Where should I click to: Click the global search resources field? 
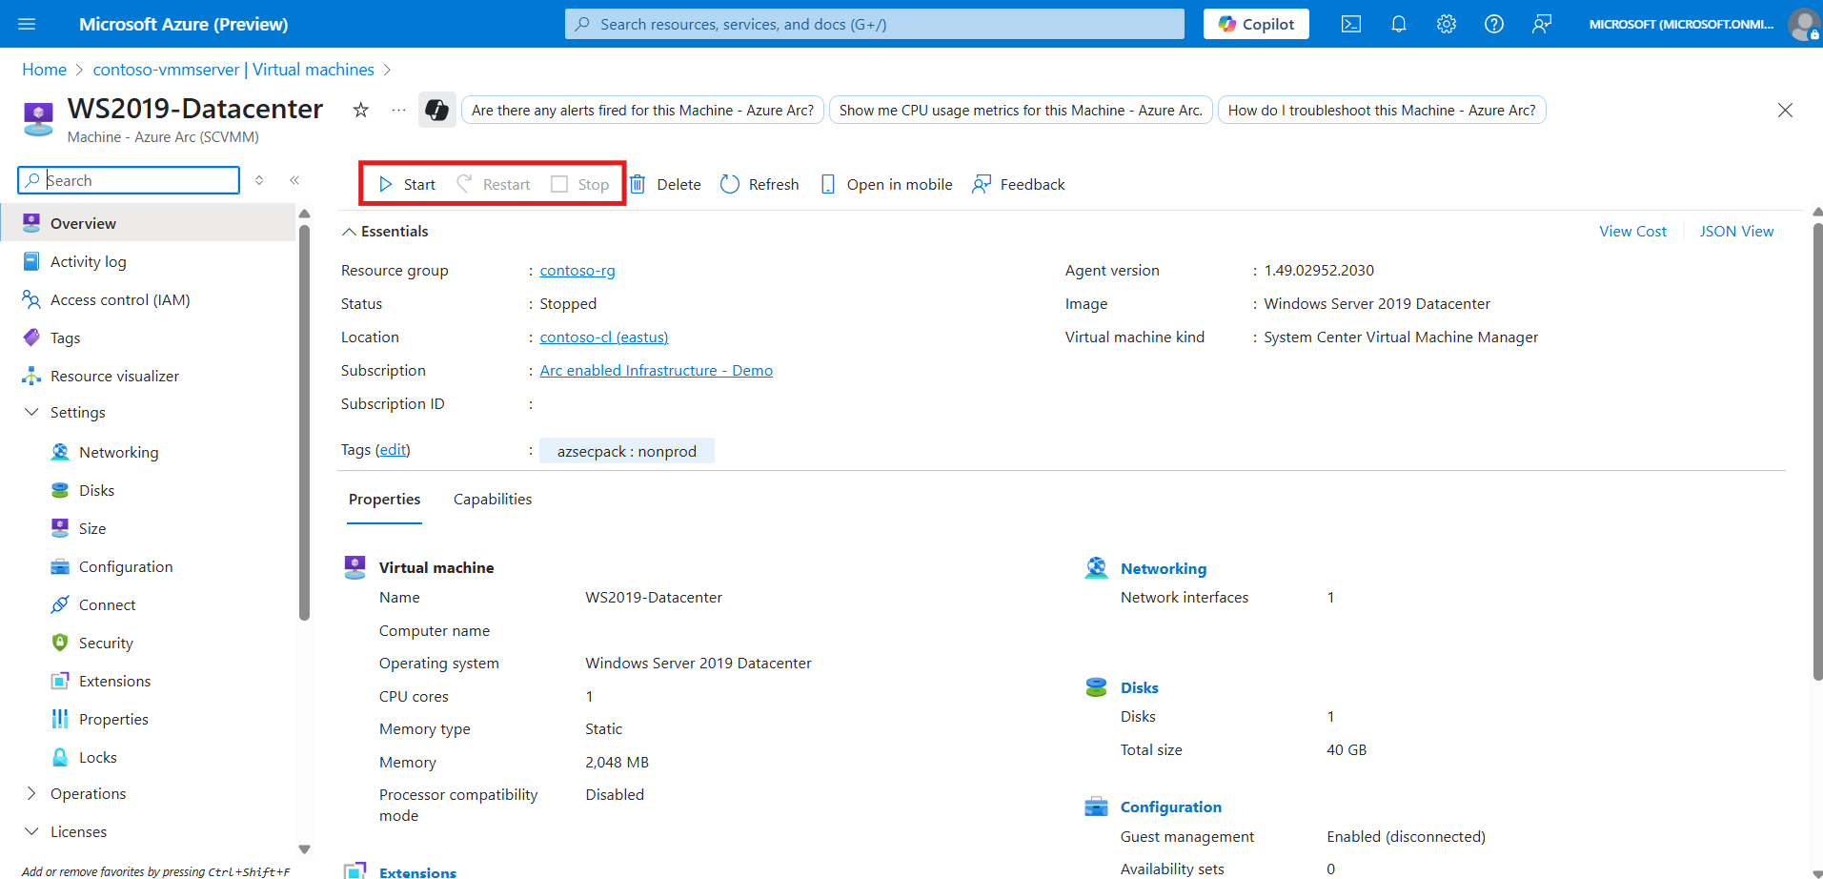click(x=875, y=24)
